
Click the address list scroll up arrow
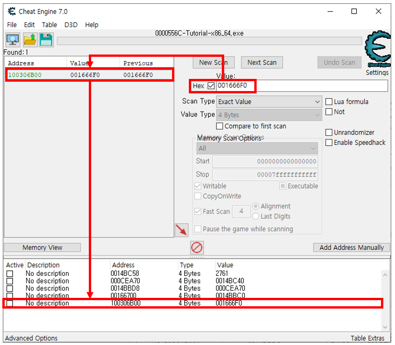tap(385, 275)
